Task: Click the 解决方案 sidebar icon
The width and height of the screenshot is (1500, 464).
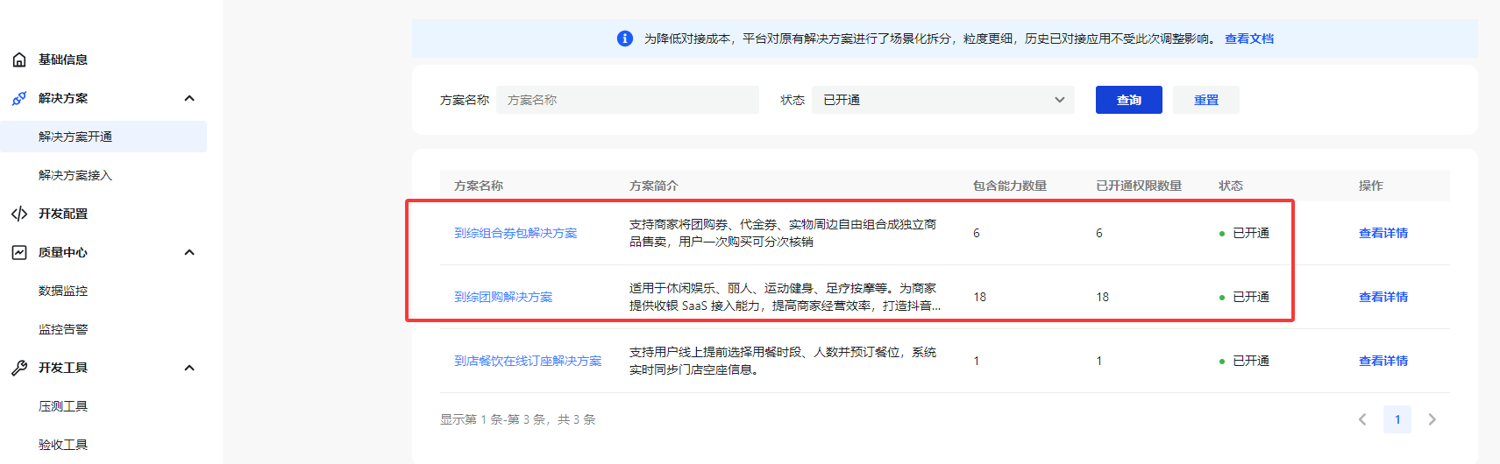Action: (x=19, y=98)
